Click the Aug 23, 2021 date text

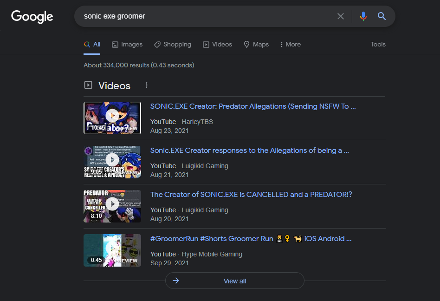click(169, 131)
